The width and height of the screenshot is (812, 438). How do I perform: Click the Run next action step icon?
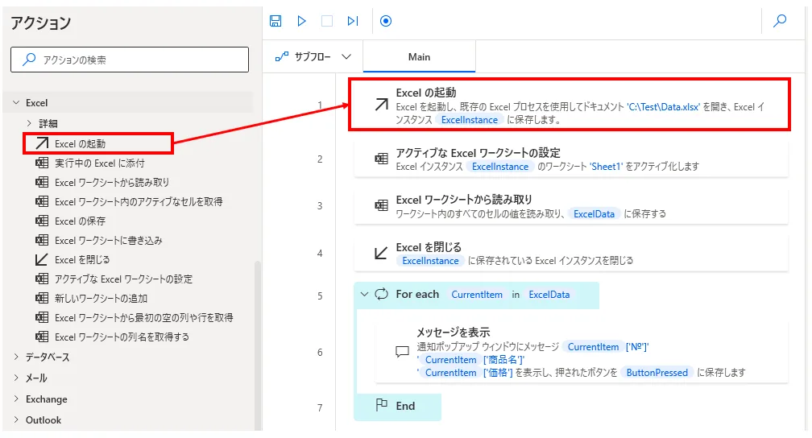tap(352, 22)
